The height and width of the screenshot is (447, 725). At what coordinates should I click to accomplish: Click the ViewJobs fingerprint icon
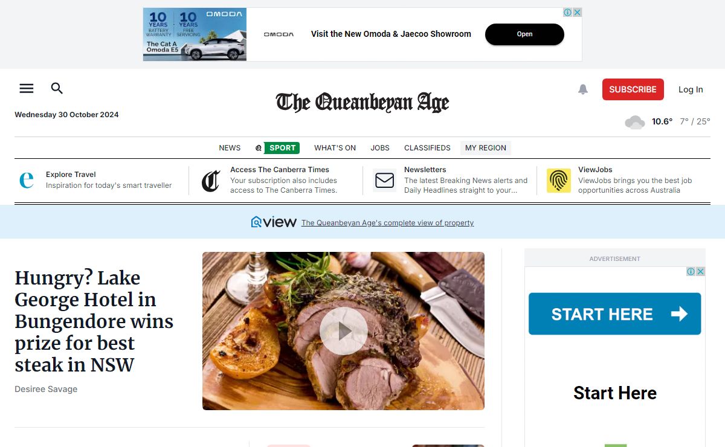pos(559,181)
